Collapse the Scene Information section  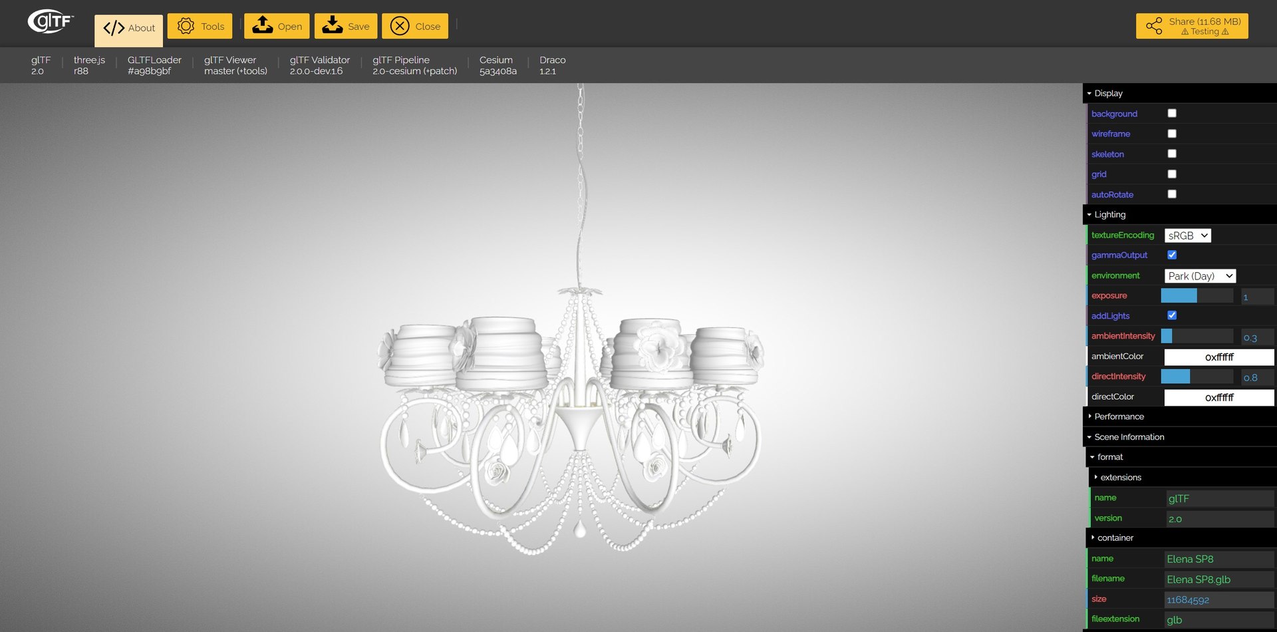click(x=1180, y=437)
